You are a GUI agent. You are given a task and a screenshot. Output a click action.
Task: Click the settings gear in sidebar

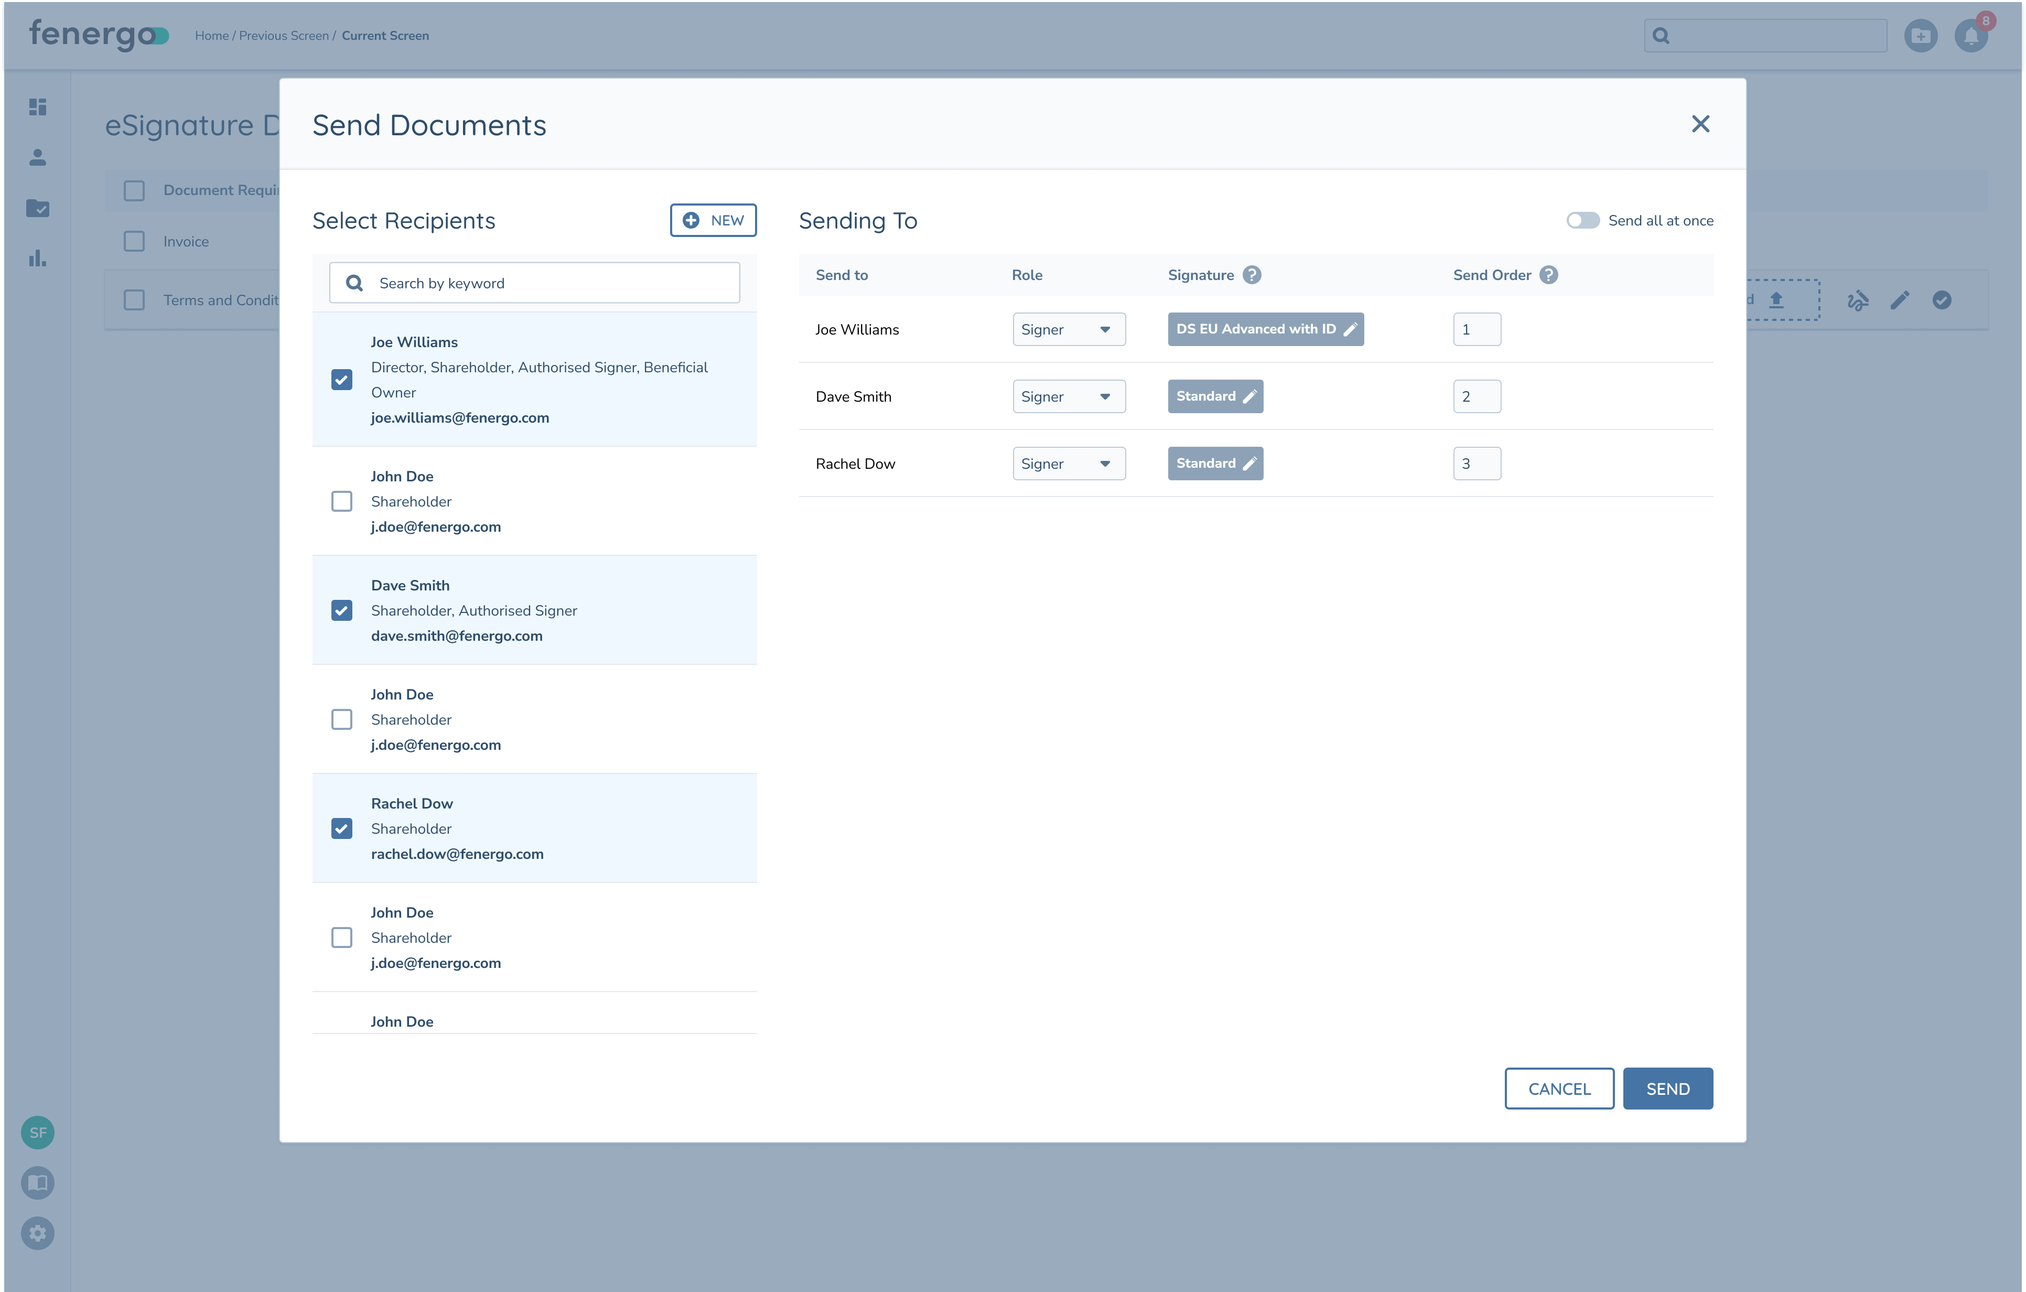point(38,1233)
